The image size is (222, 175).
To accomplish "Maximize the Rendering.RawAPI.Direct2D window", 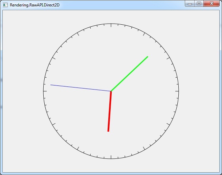I will [199, 4].
